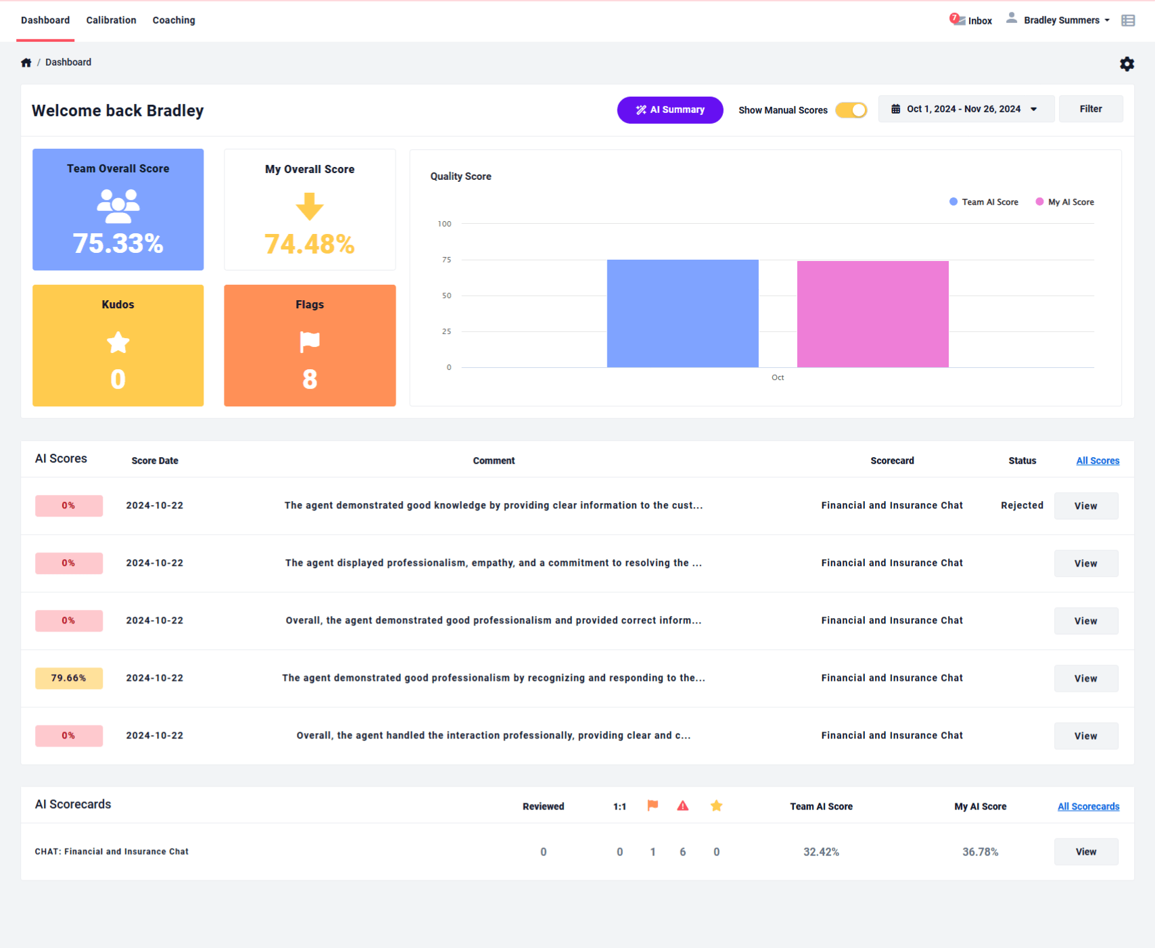
Task: Open the Inbox notification icon
Action: tap(956, 20)
